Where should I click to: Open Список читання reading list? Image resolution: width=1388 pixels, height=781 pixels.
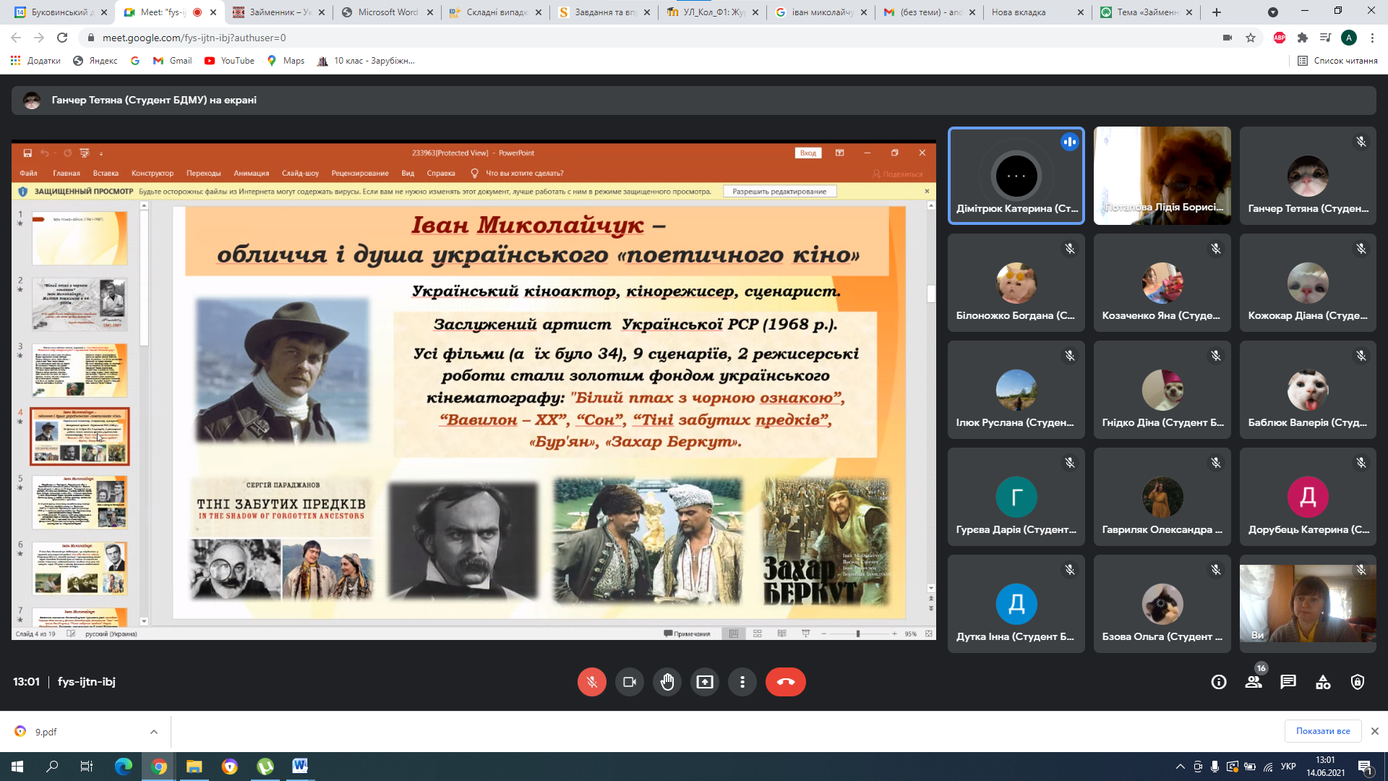tap(1337, 61)
